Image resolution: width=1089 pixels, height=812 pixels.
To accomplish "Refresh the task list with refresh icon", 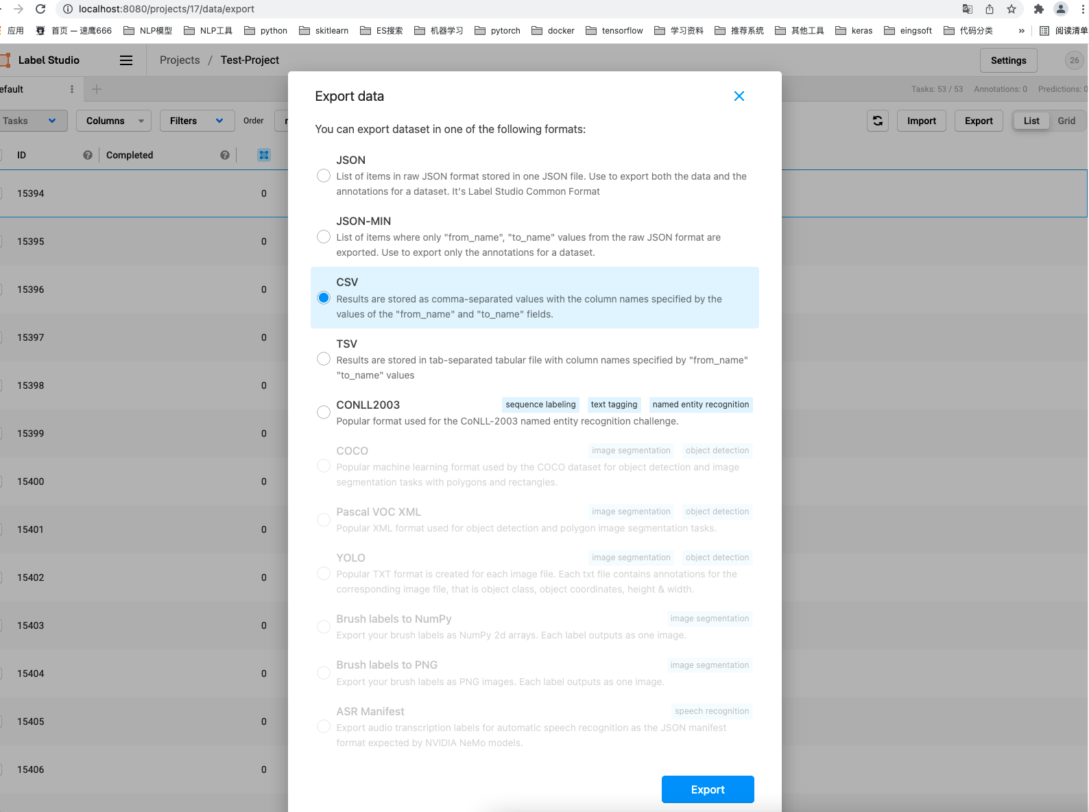I will point(878,121).
